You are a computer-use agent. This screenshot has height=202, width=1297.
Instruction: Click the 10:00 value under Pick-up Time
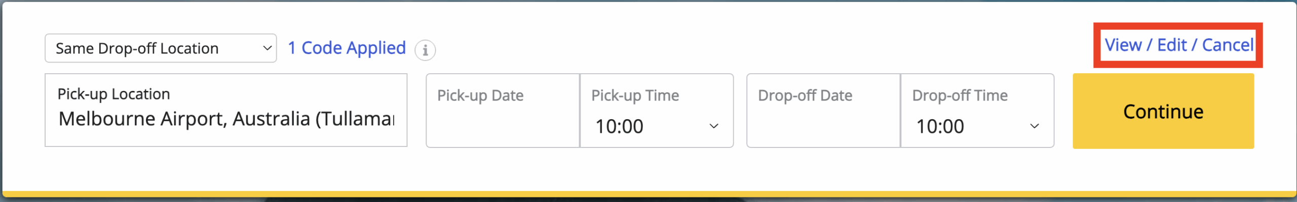pyautogui.click(x=619, y=126)
